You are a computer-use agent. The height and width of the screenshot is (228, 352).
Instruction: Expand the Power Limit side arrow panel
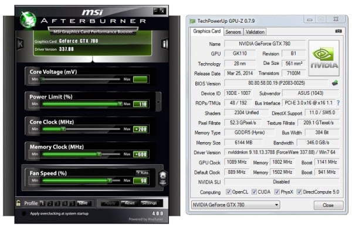pyautogui.click(x=158, y=102)
